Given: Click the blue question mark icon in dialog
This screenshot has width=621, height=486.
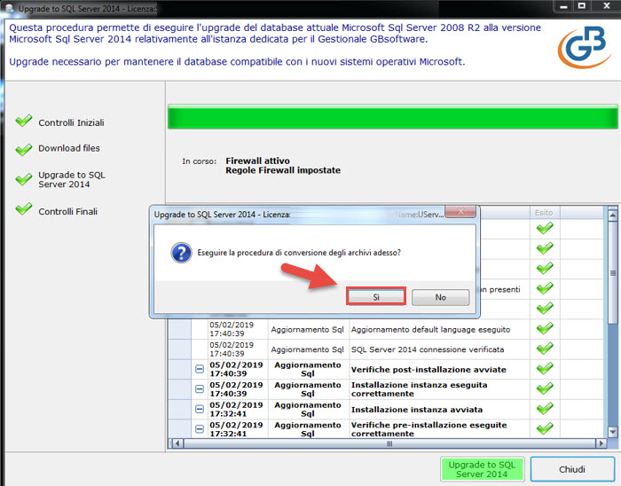Looking at the screenshot, I should coord(181,253).
